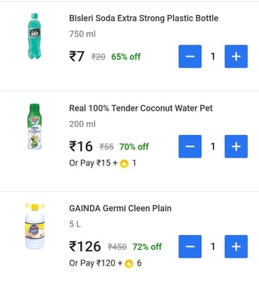Open the GAINDA Germi Cleen bottle image

coord(35,226)
